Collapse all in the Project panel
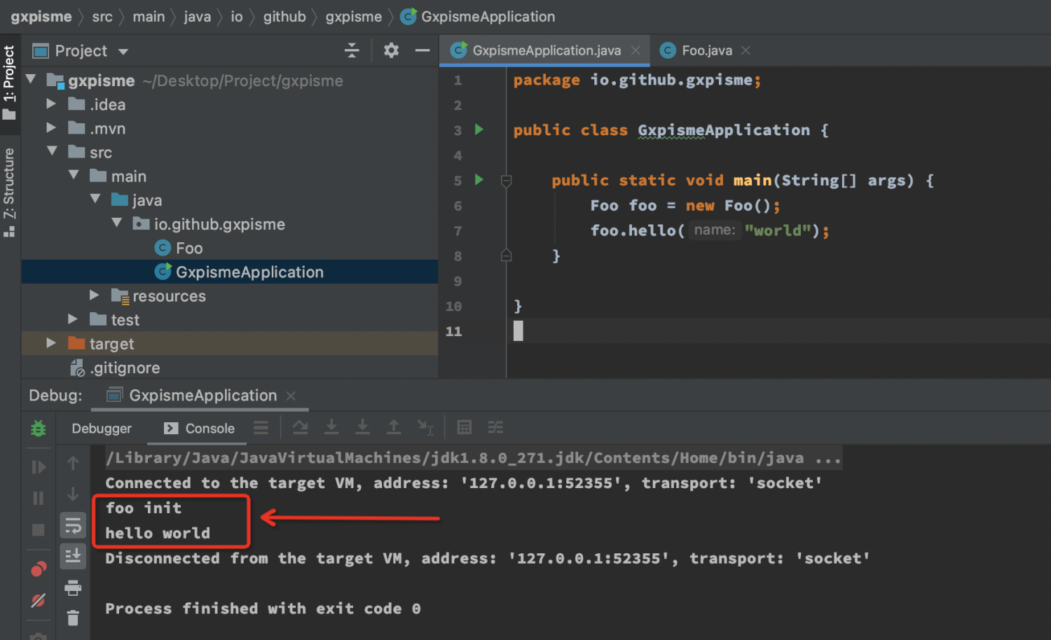This screenshot has width=1051, height=640. [x=352, y=50]
